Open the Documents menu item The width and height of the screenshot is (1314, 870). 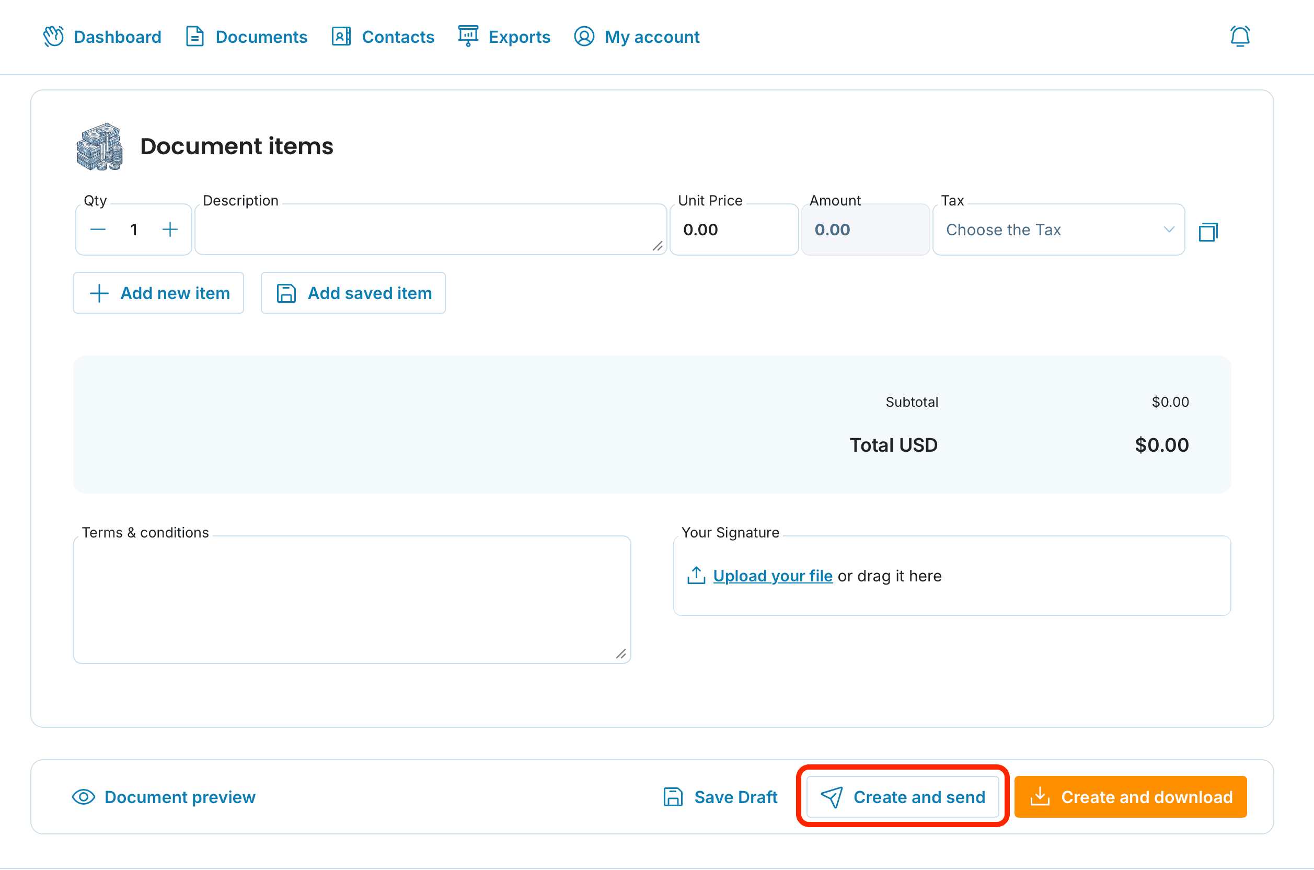(x=246, y=37)
